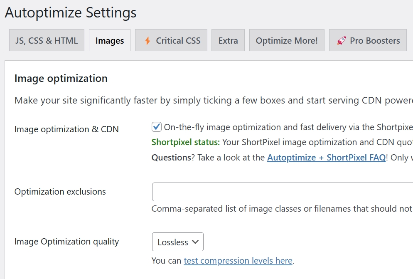Screen dimensions: 413x279
Task: Follow the test compression levels here link
Action: (x=238, y=261)
